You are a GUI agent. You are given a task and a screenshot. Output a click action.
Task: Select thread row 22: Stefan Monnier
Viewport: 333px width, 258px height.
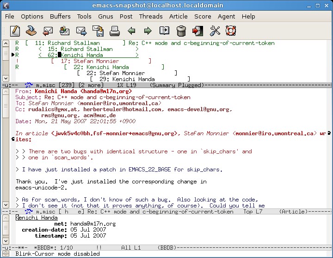127,73
